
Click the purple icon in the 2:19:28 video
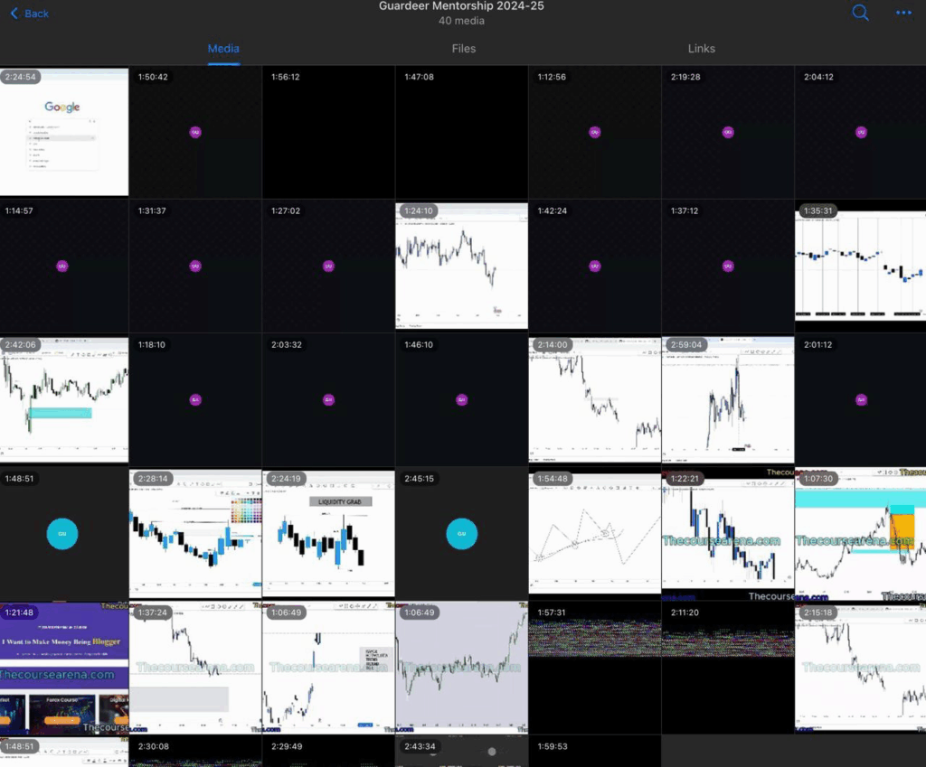tap(728, 132)
